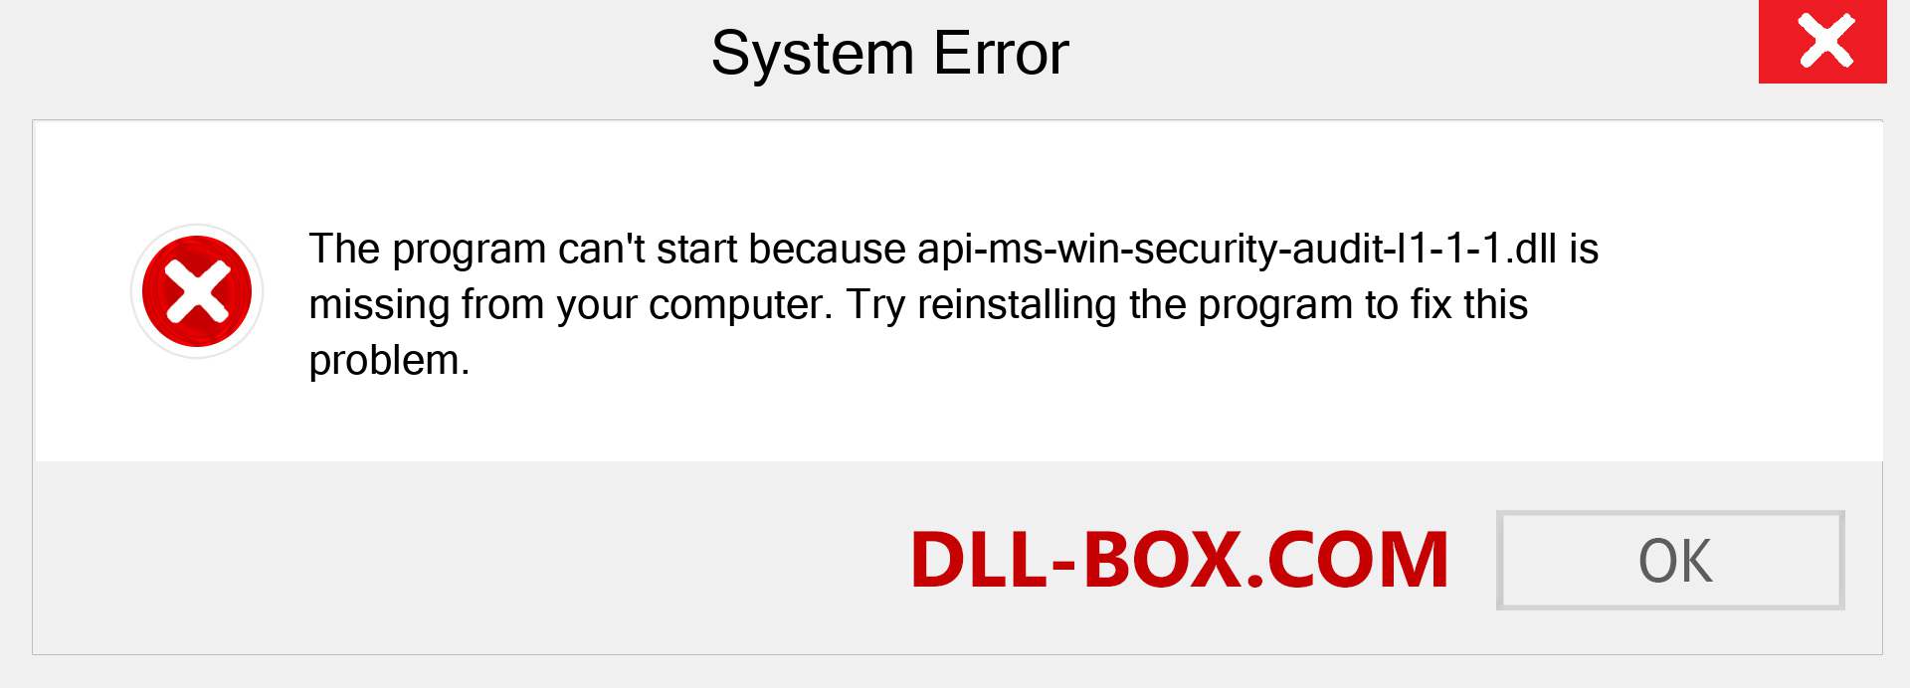This screenshot has height=688, width=1910.
Task: Click the System Error title text
Action: pyautogui.click(x=890, y=53)
